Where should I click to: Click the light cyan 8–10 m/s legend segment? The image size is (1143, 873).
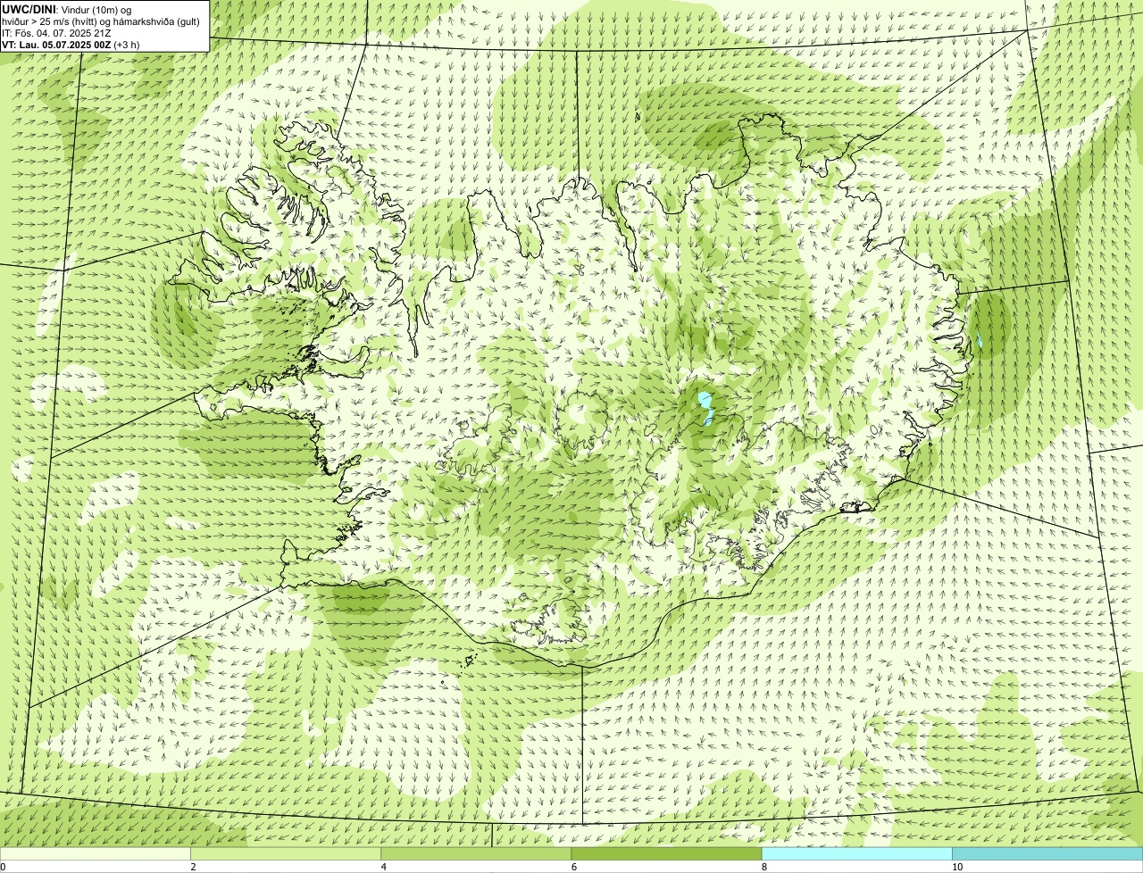point(856,853)
